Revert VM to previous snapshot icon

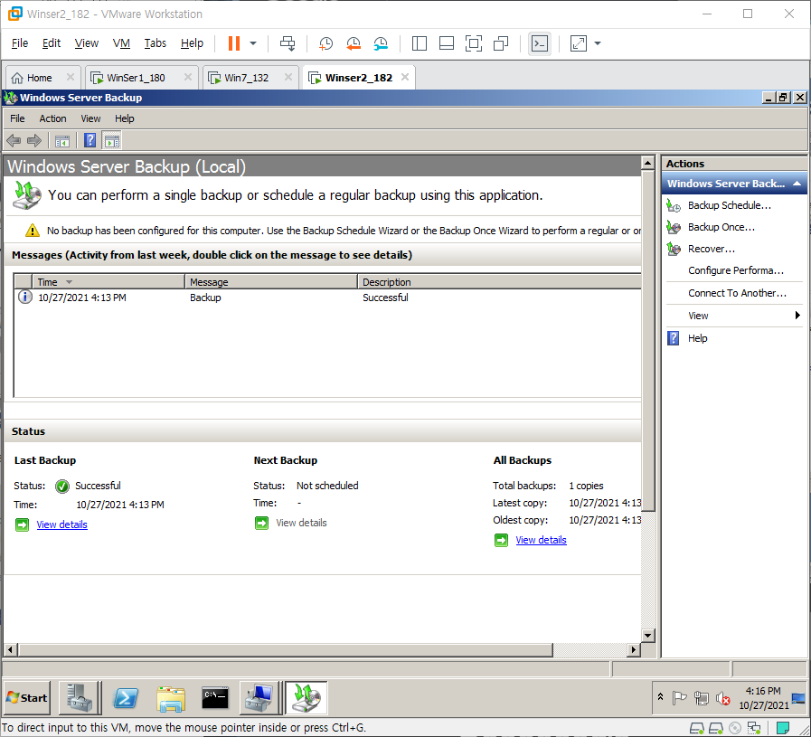coord(354,43)
